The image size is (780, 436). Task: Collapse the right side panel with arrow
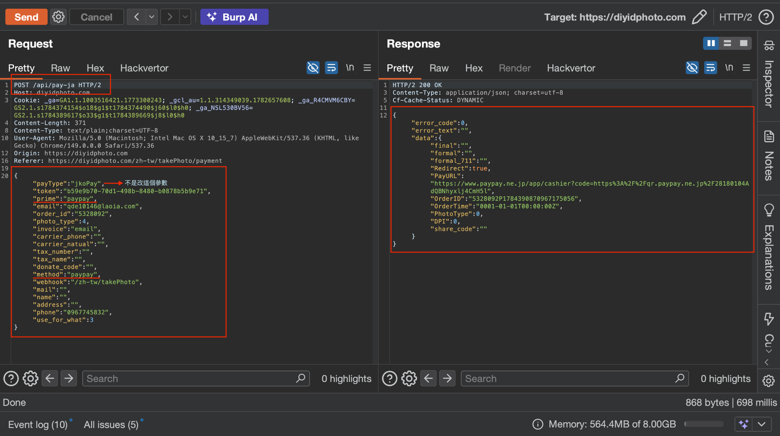coord(767,362)
